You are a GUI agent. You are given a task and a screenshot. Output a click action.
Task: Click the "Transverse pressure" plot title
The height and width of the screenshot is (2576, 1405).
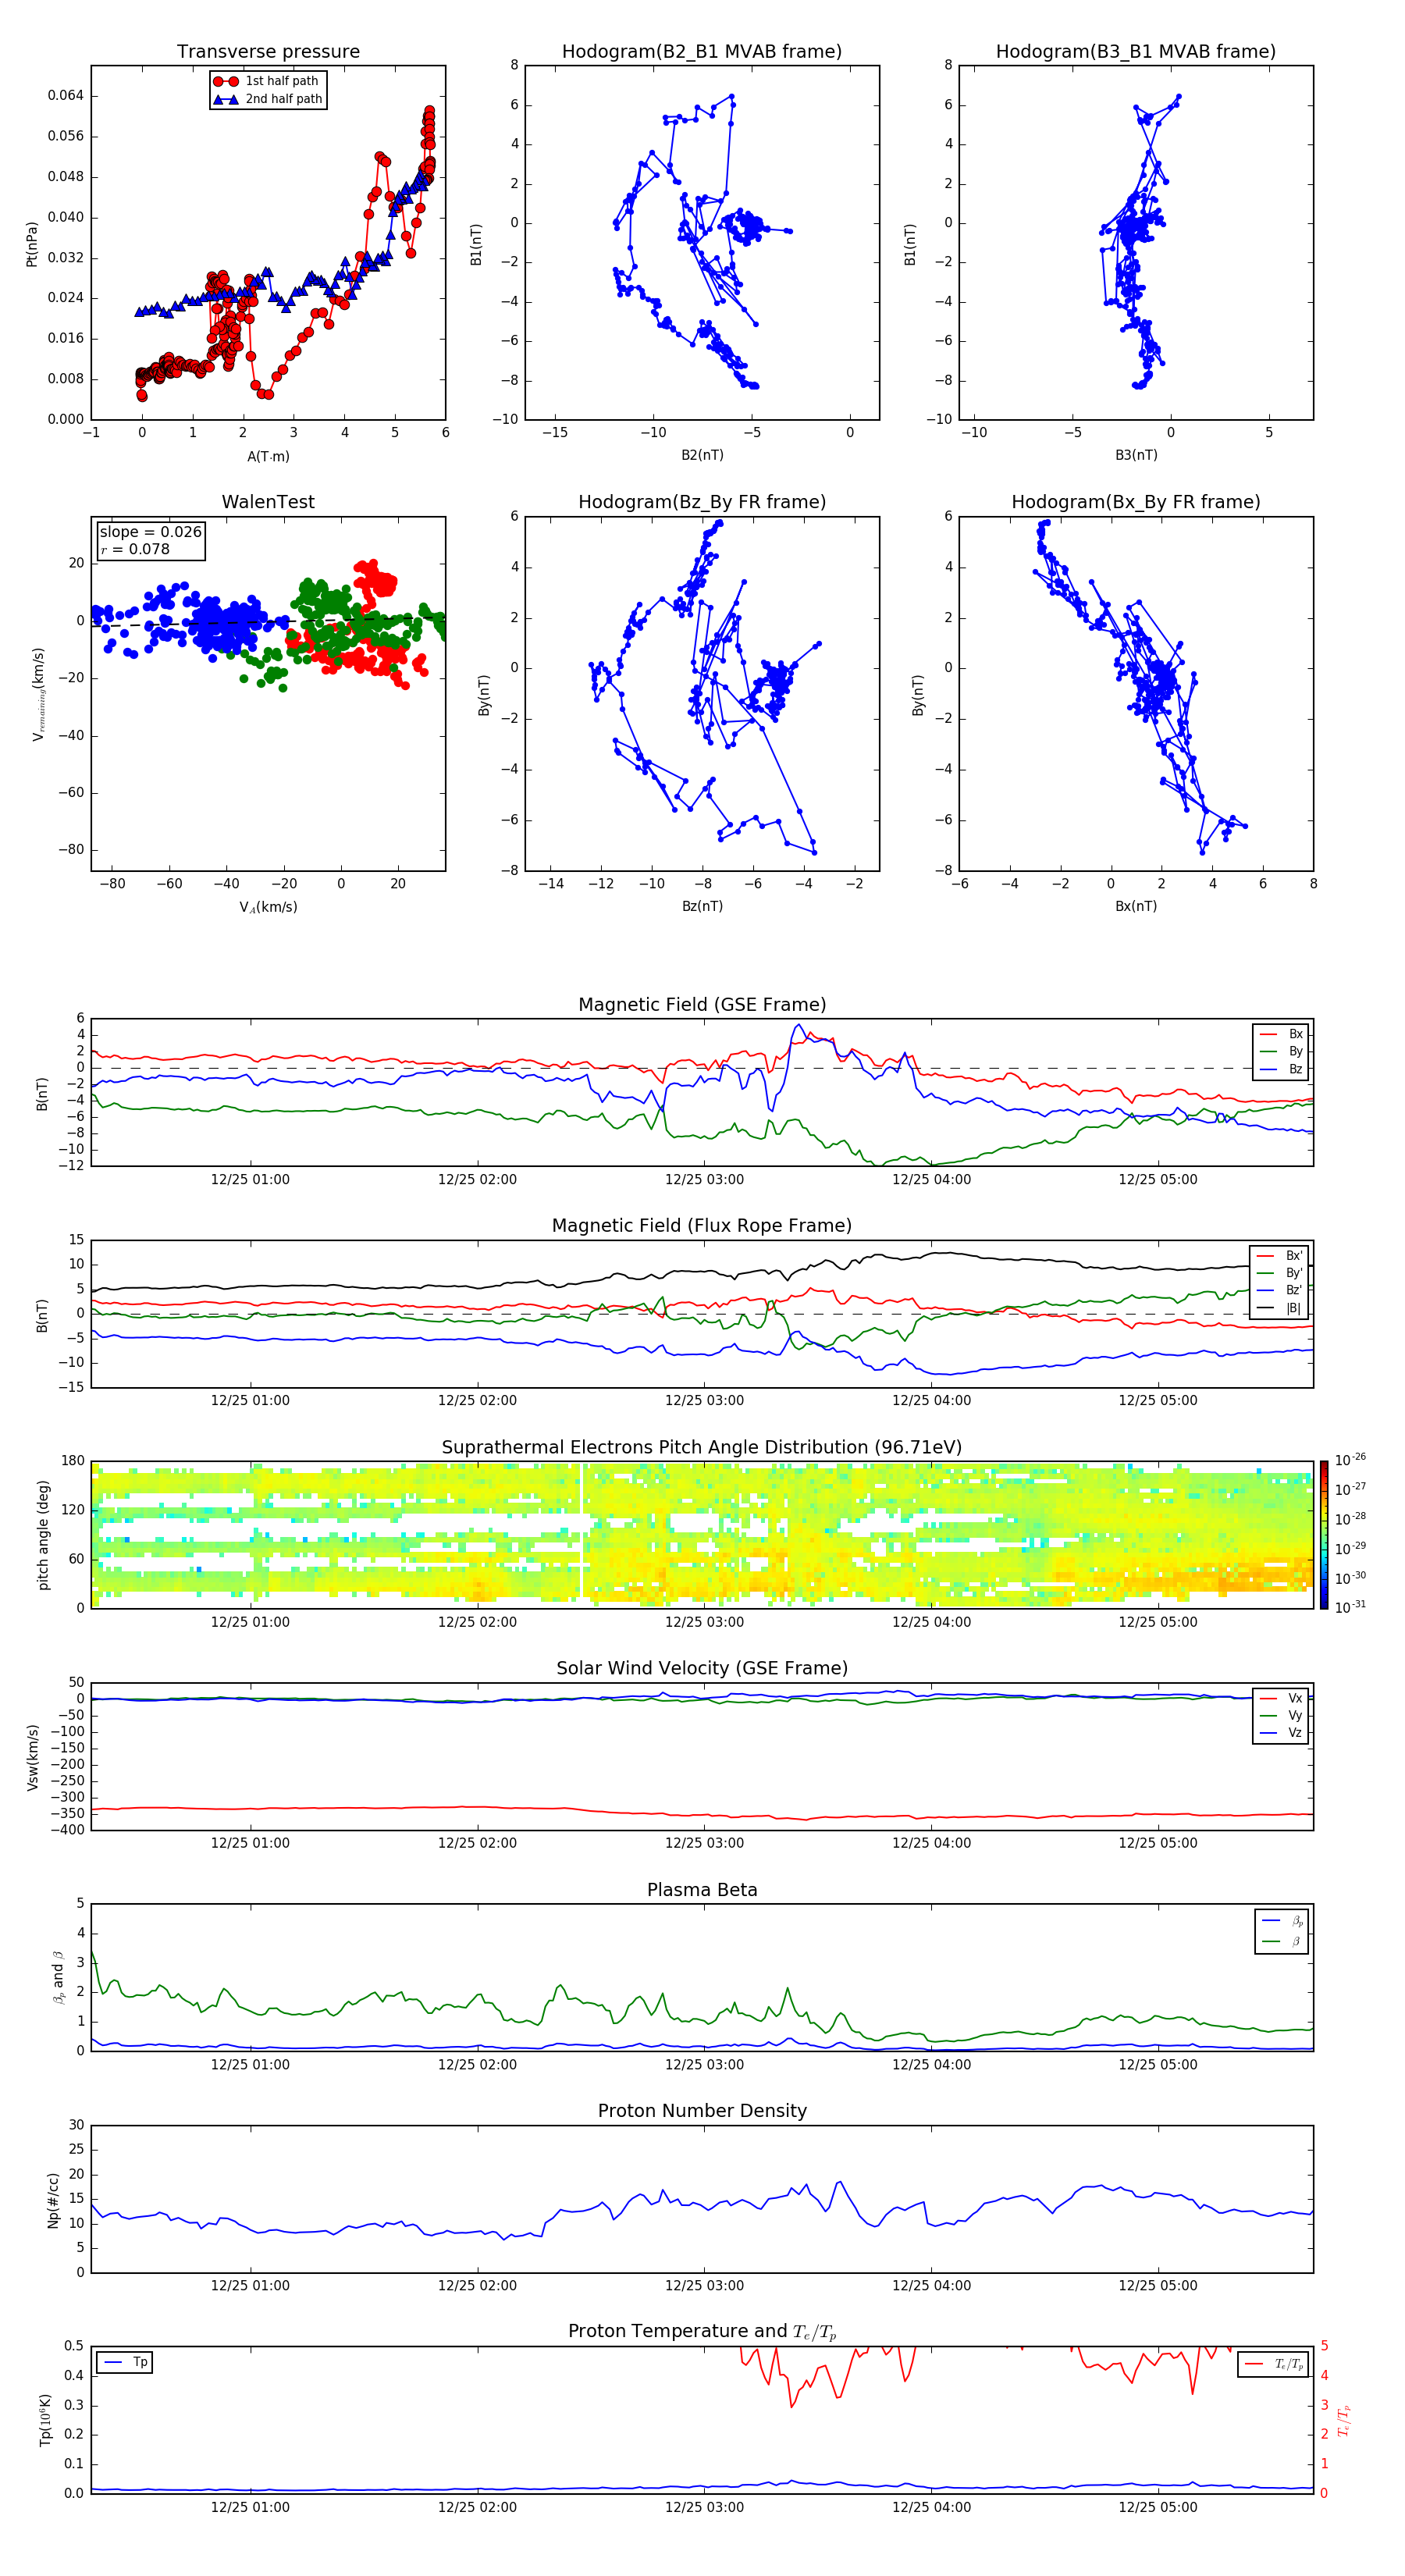pos(268,52)
